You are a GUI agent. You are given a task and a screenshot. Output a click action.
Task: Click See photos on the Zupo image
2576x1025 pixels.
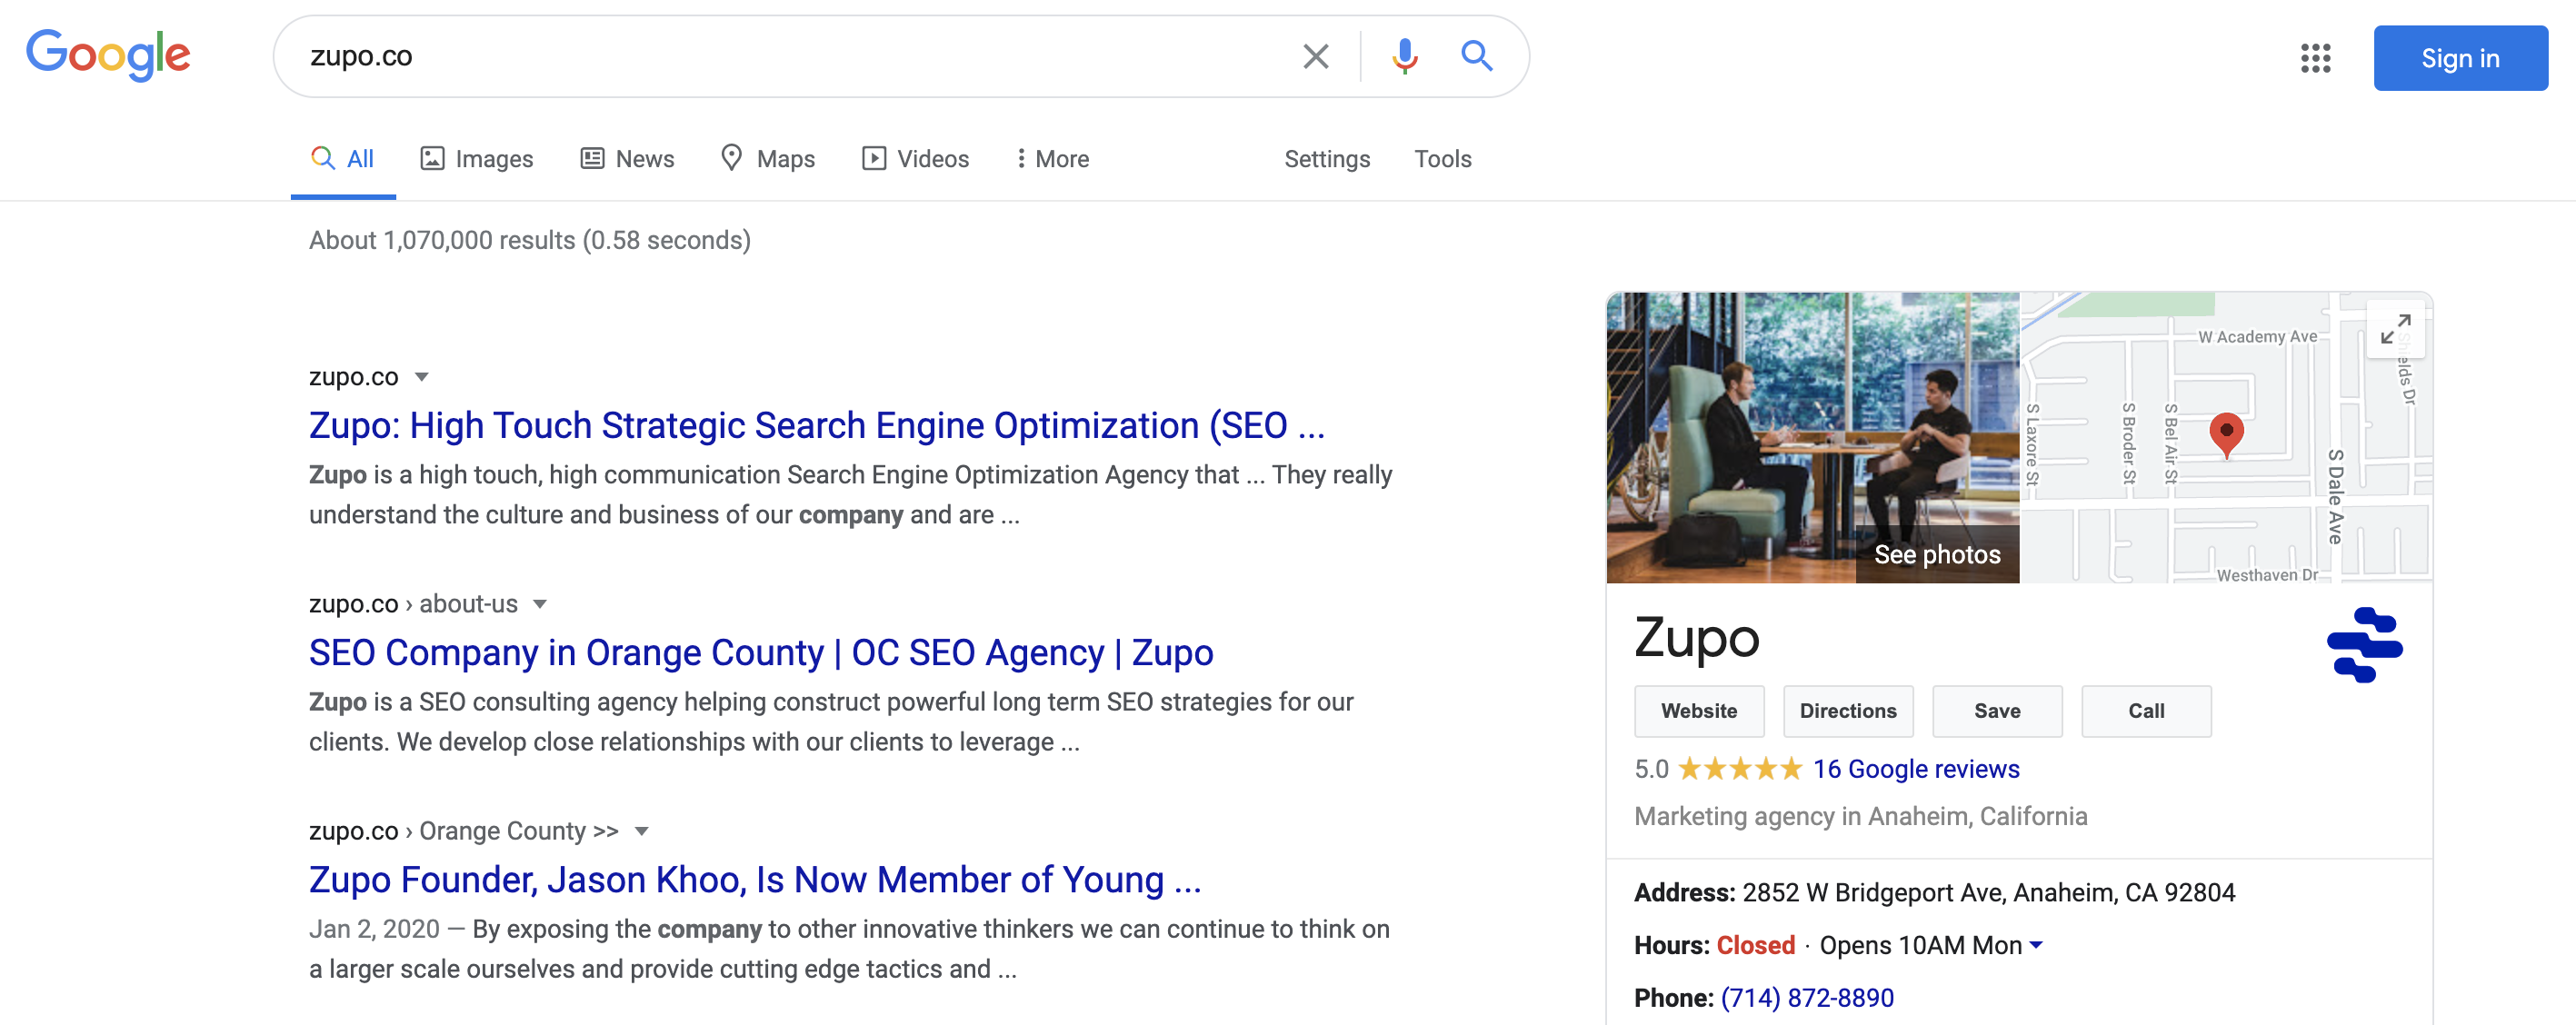click(x=1937, y=555)
